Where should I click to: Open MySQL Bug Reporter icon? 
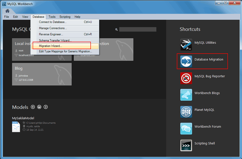186,78
